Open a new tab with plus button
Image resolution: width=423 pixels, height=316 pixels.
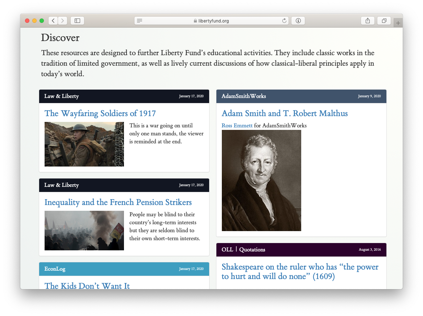coord(398,23)
